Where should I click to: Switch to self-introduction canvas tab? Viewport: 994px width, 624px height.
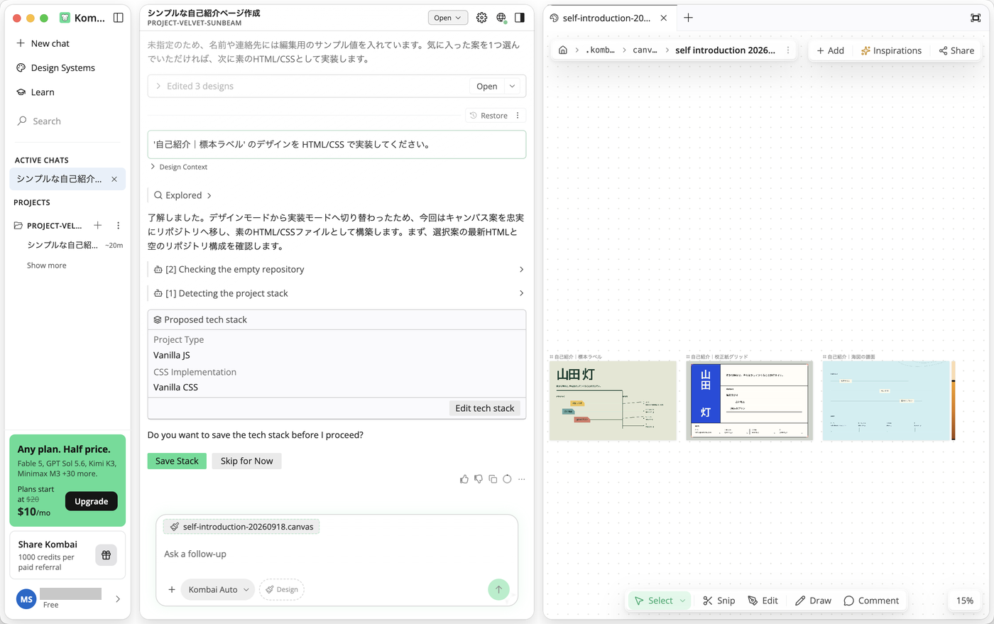point(606,18)
